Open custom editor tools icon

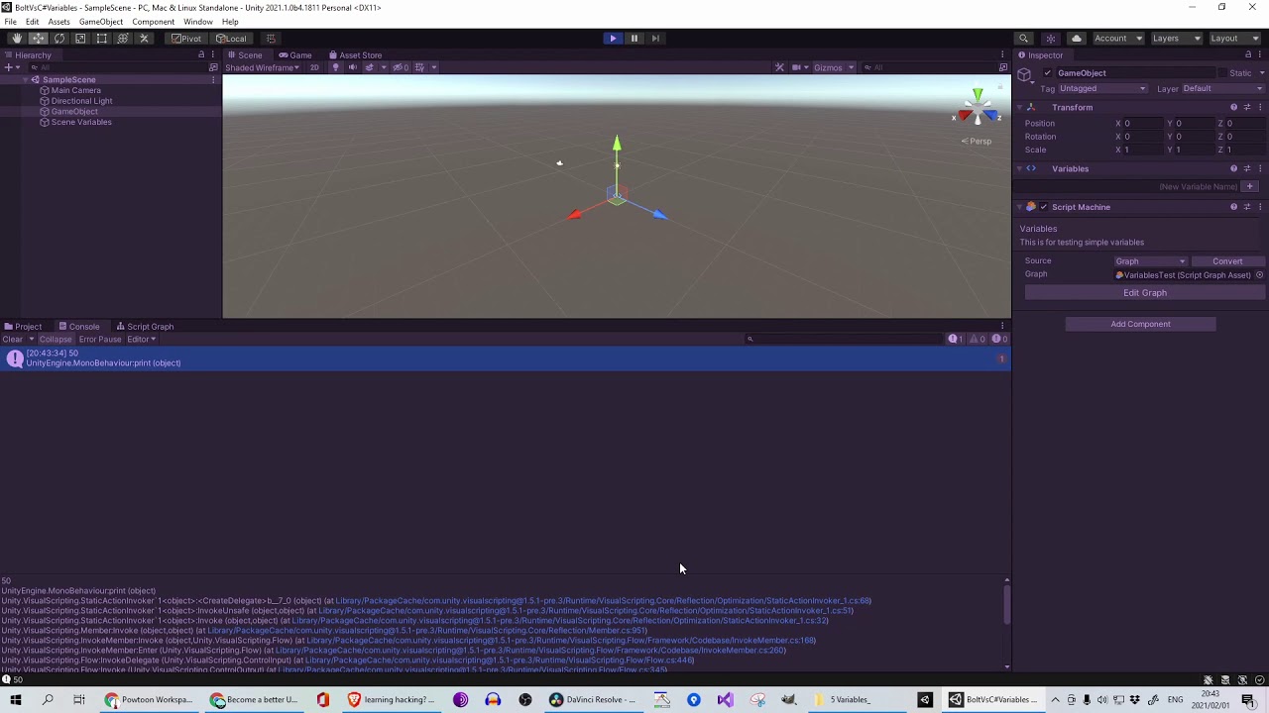144,39
